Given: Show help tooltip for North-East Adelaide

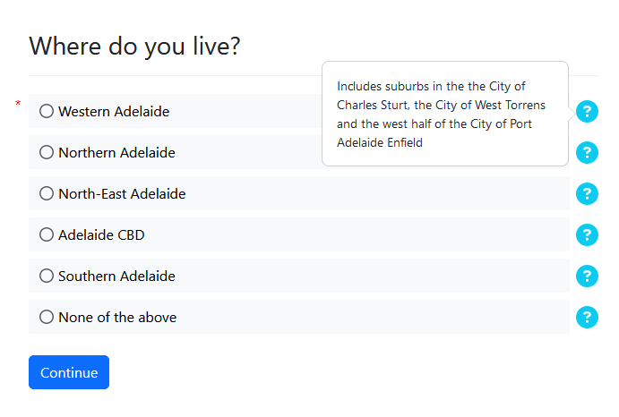Looking at the screenshot, I should click(586, 194).
